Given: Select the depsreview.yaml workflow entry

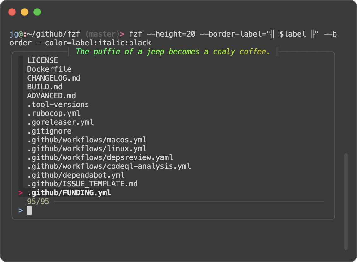Looking at the screenshot, I should tap(100, 157).
